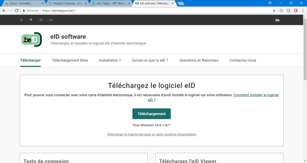Click link for another operating system download
This screenshot has height=163, width=307.
[151, 134]
